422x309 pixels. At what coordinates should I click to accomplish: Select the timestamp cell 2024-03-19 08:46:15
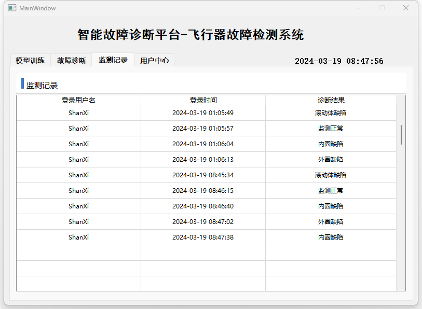[x=203, y=191]
